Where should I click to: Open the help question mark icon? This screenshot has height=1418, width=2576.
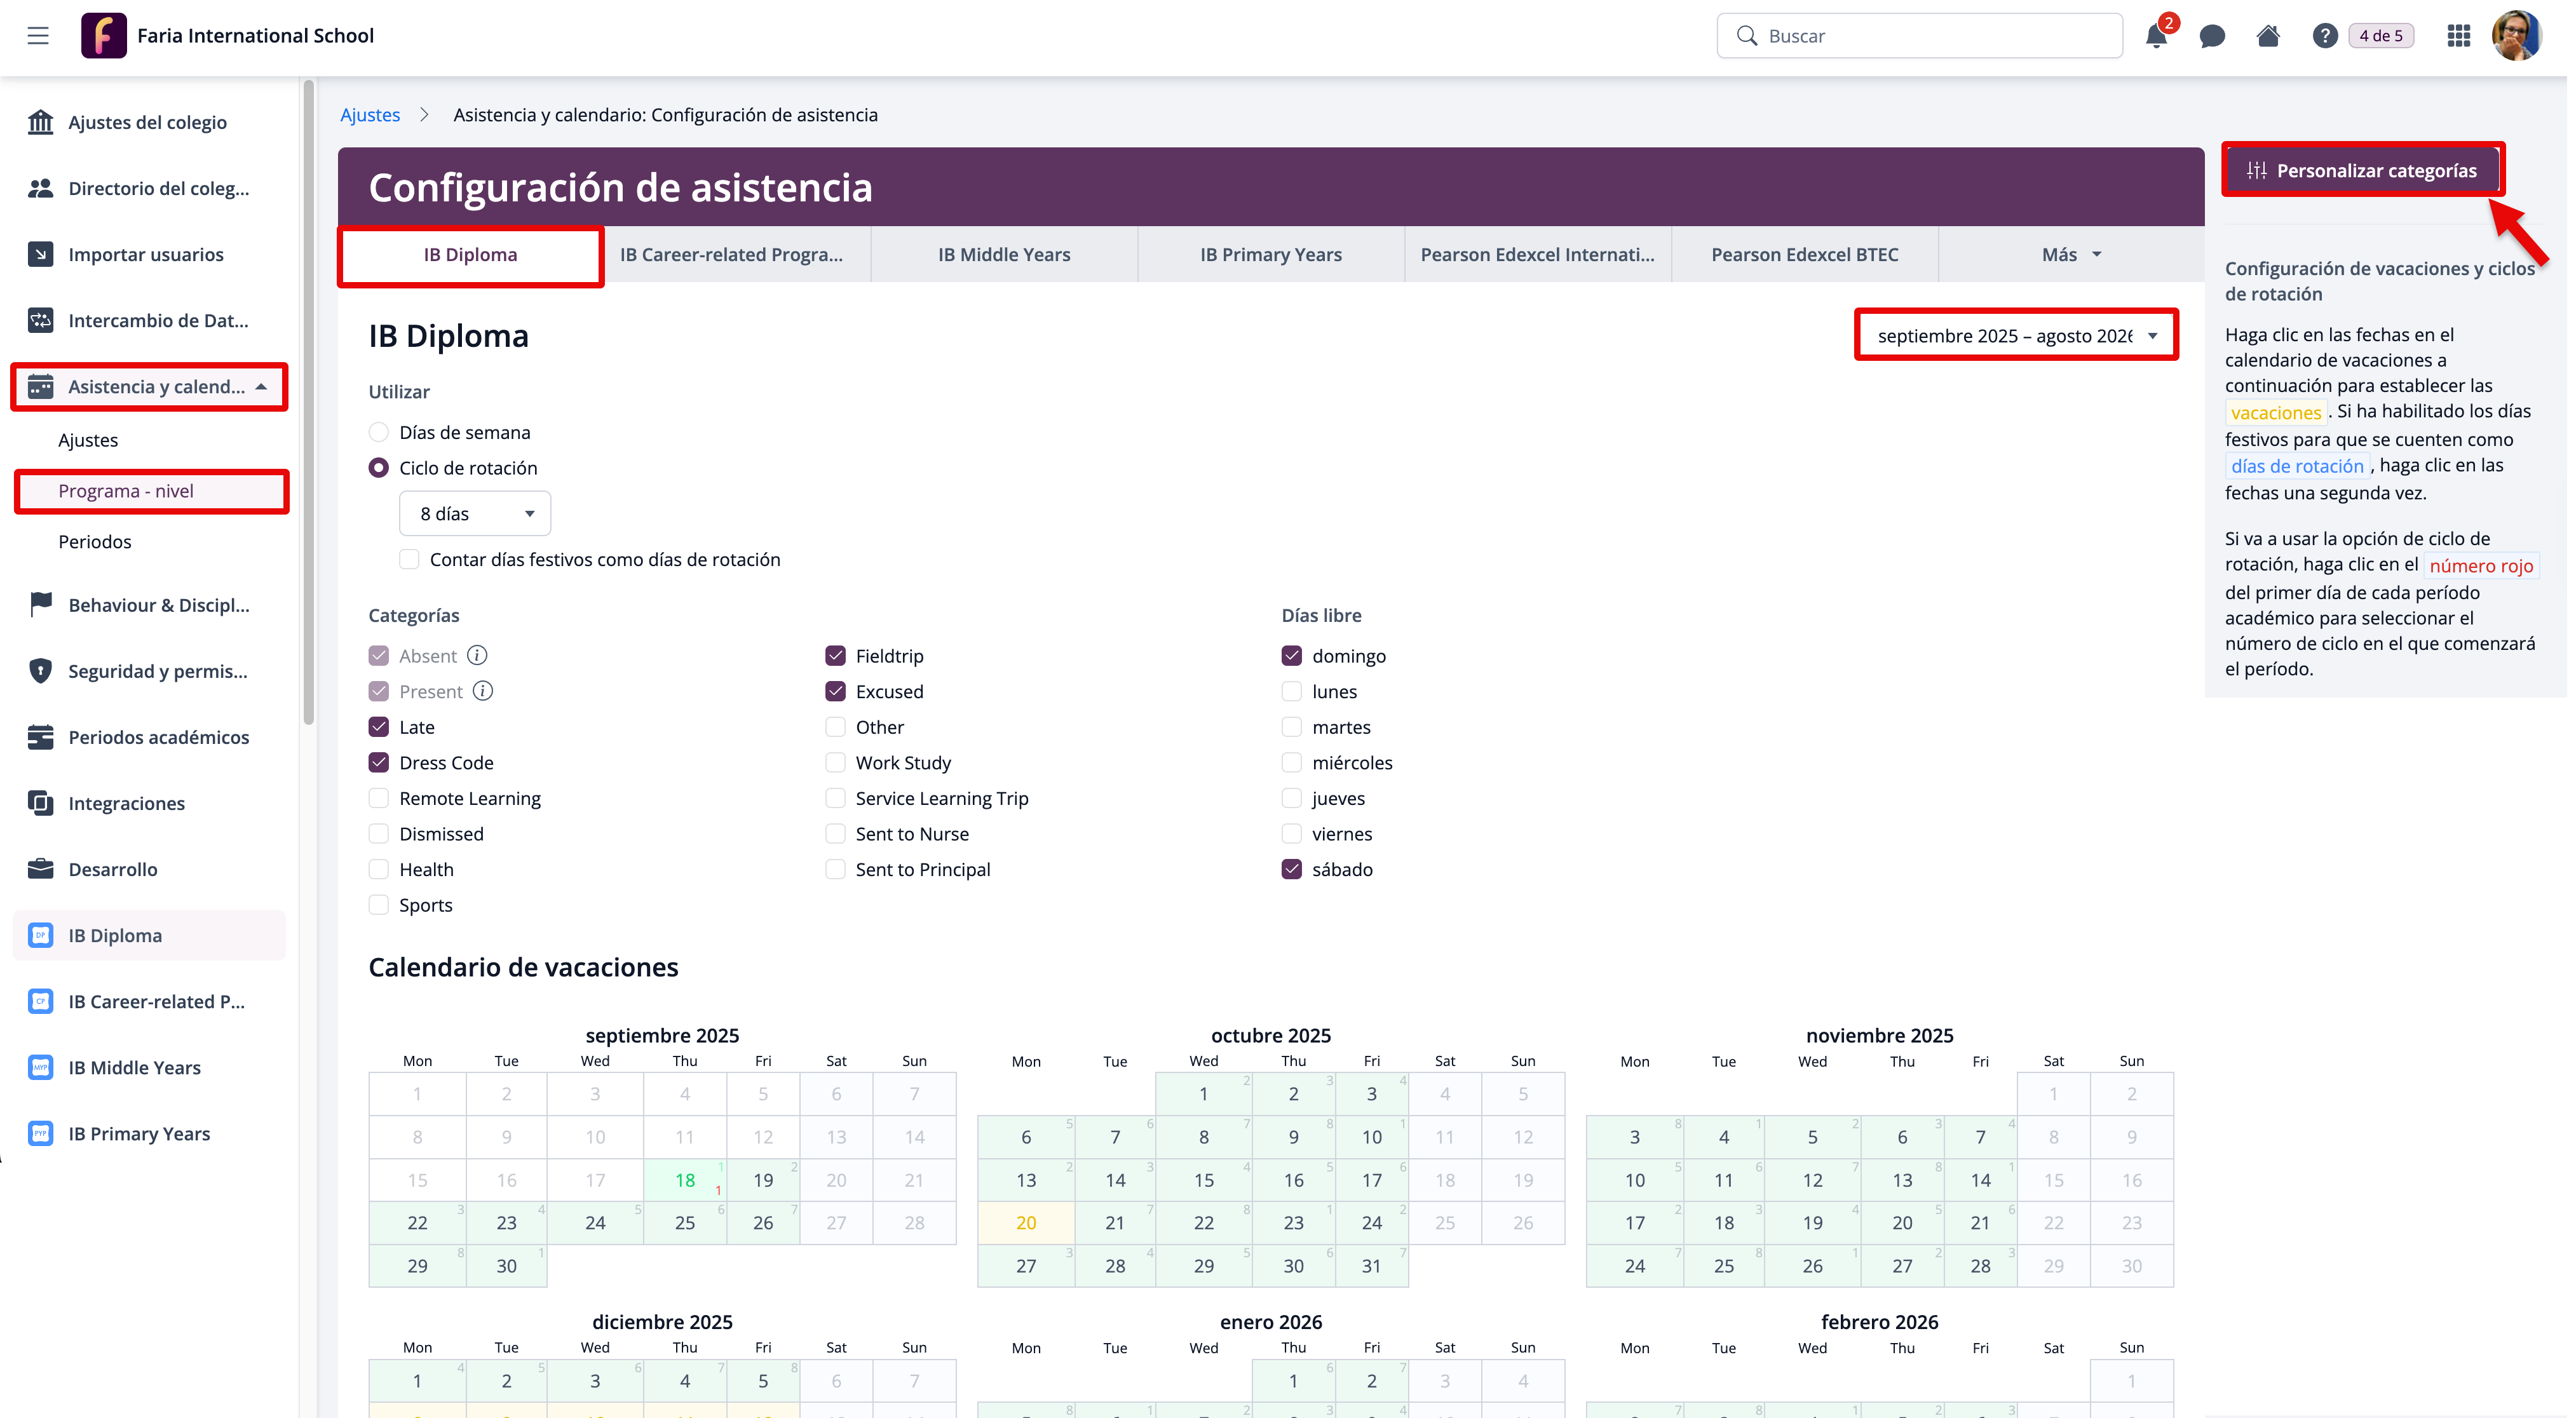point(2324,37)
